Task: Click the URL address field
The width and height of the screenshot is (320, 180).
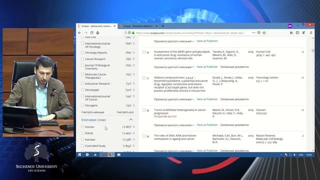Action: coord(190,33)
